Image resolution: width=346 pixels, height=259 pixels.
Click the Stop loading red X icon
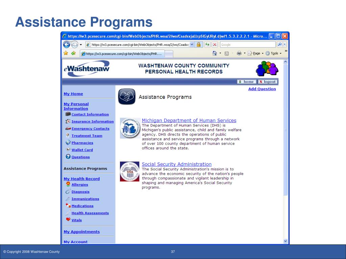215,45
